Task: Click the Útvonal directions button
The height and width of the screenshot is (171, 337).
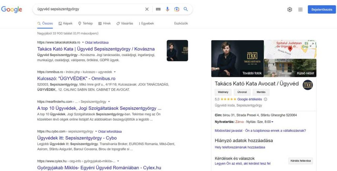Action: click(242, 92)
